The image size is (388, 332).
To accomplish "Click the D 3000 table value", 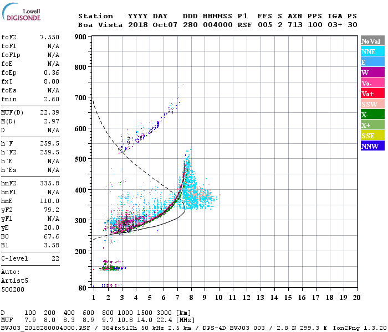I will pyautogui.click(x=164, y=313).
